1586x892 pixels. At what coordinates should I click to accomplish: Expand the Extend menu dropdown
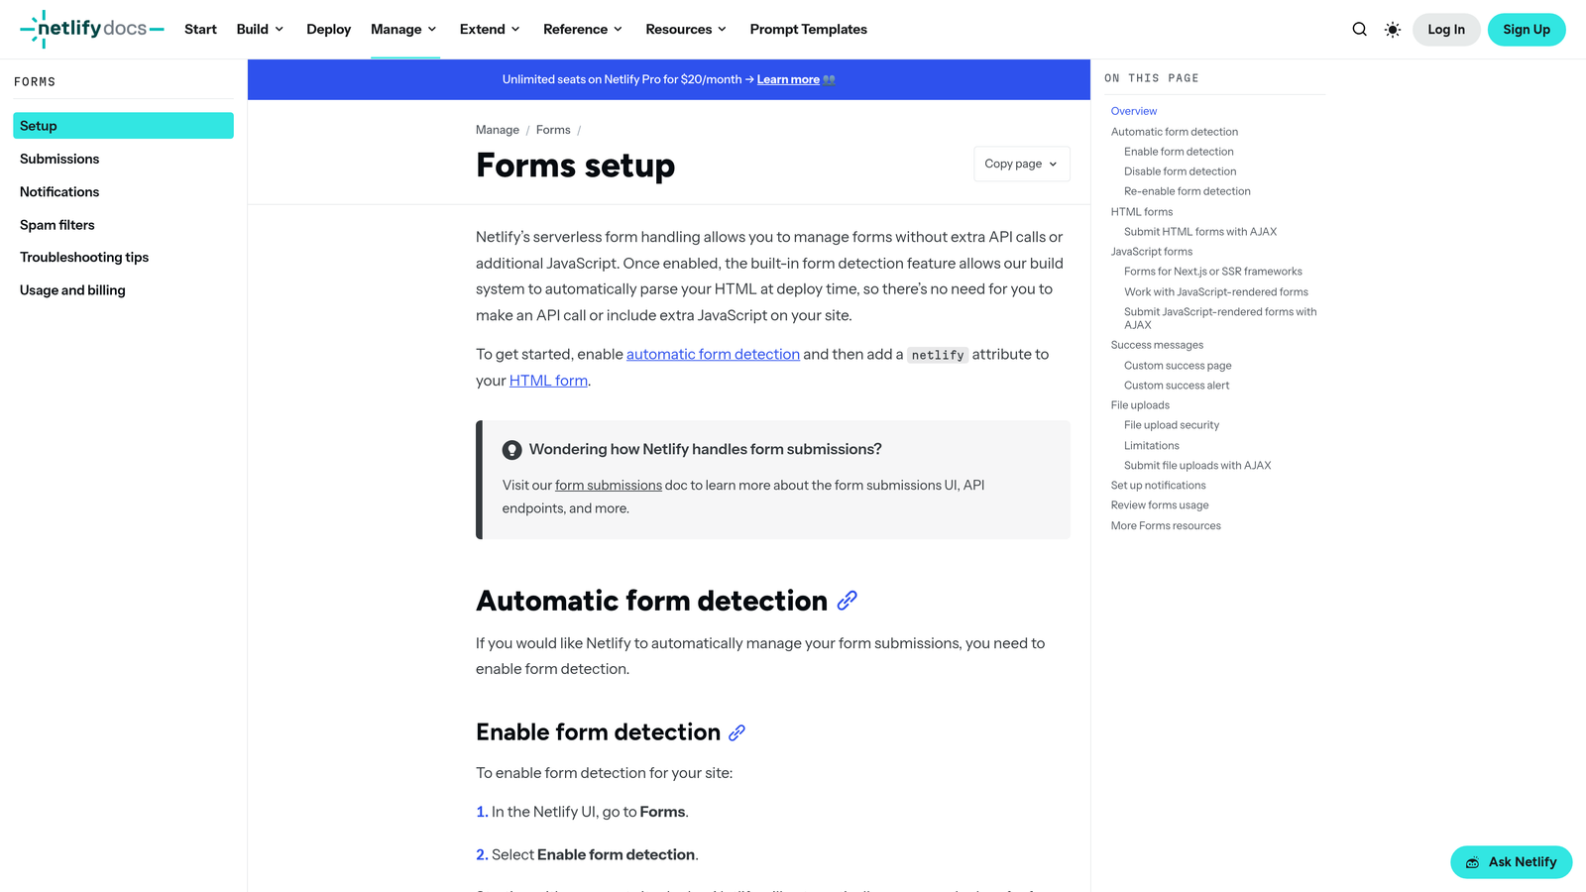click(491, 30)
